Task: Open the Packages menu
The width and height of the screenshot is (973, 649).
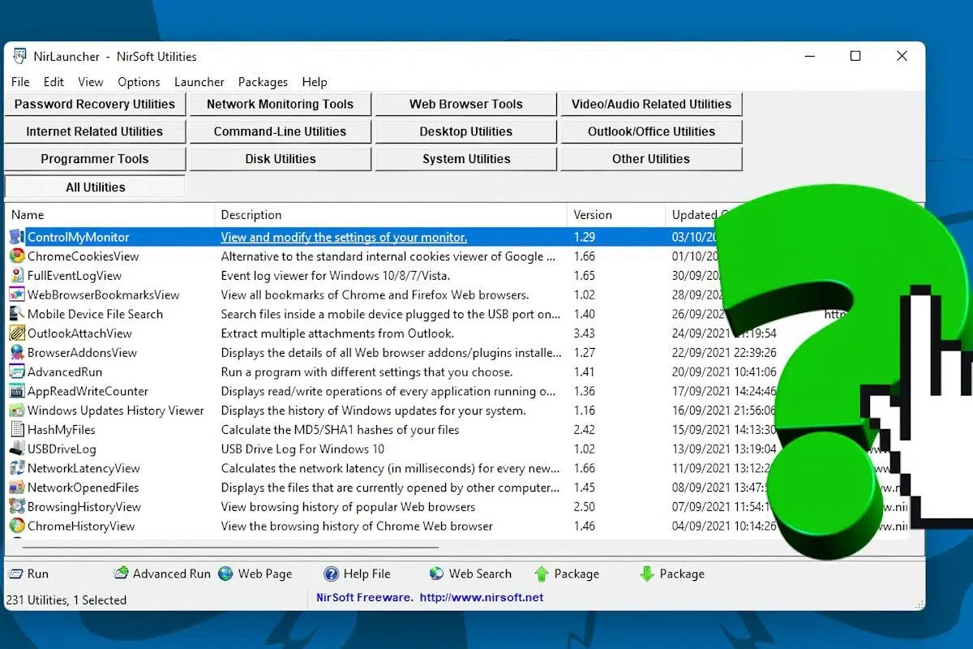Action: tap(263, 82)
